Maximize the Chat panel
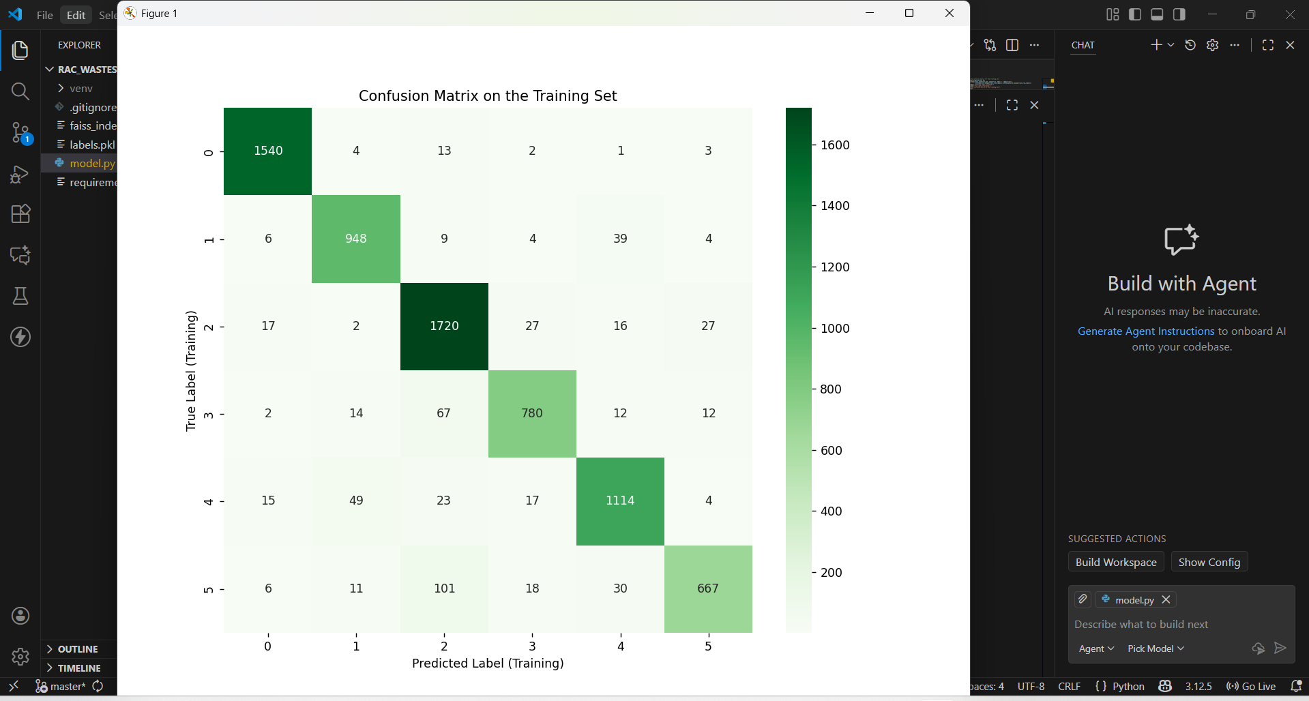The height and width of the screenshot is (701, 1309). pos(1268,45)
